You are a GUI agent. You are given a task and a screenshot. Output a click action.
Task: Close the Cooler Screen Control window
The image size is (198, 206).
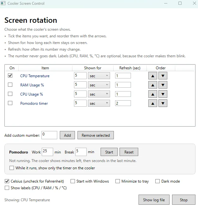[195, 3]
